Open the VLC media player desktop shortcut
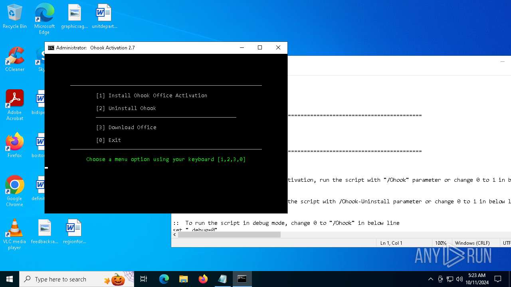Image resolution: width=511 pixels, height=287 pixels. 15,234
